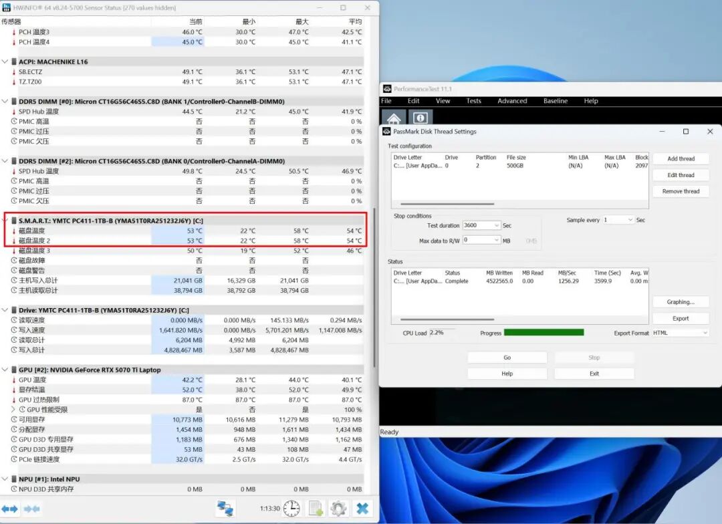Collapse the GPU NVIDIA GeForce RTX 5070 Ti group
Image resolution: width=722 pixels, height=524 pixels.
(x=6, y=370)
